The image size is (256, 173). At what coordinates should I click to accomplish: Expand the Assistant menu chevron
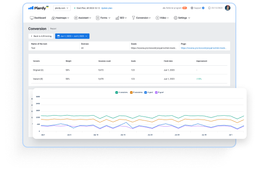(90, 18)
